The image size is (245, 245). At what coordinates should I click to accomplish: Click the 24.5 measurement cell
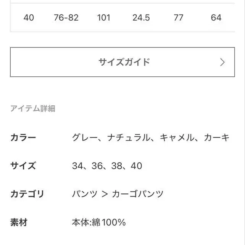click(x=141, y=18)
